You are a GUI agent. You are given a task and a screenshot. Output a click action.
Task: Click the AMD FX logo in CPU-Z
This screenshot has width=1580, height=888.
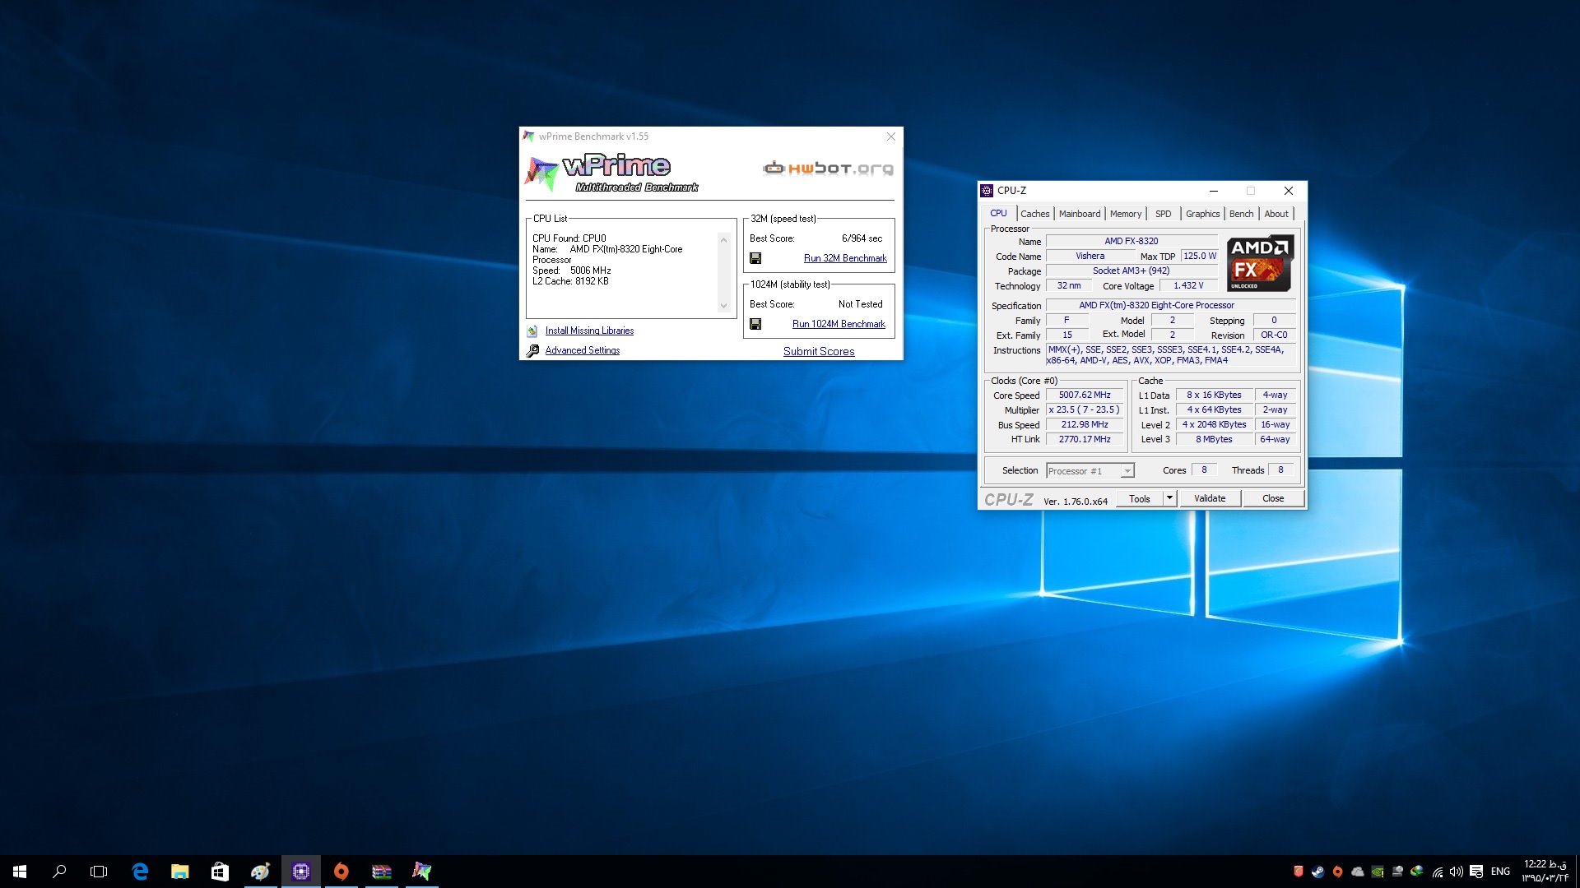pyautogui.click(x=1260, y=263)
